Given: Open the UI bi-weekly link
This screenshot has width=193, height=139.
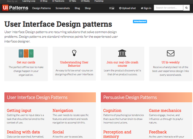Looking at the screenshot, I should click(170, 62).
